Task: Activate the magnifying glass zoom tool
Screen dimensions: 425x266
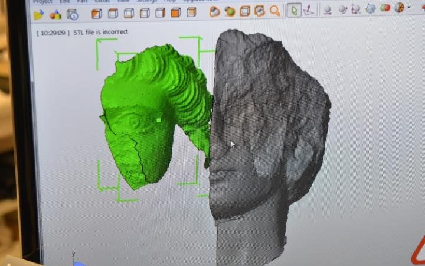Action: [x=274, y=11]
